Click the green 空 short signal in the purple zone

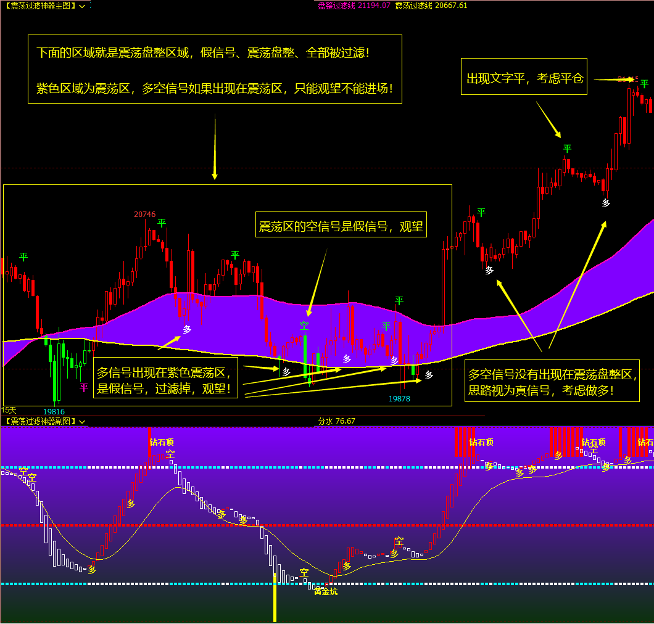(x=304, y=327)
